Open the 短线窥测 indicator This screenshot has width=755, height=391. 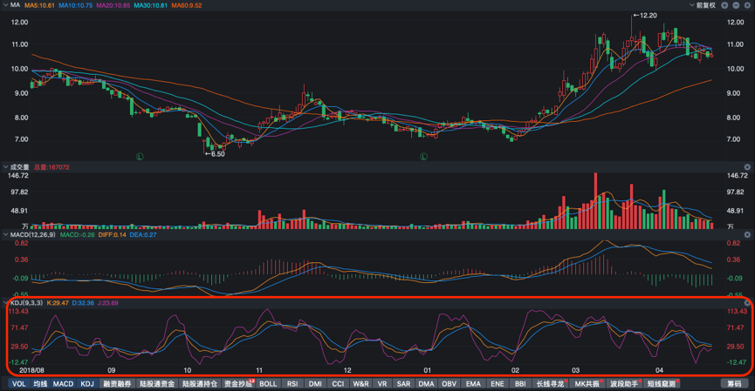[x=661, y=384]
